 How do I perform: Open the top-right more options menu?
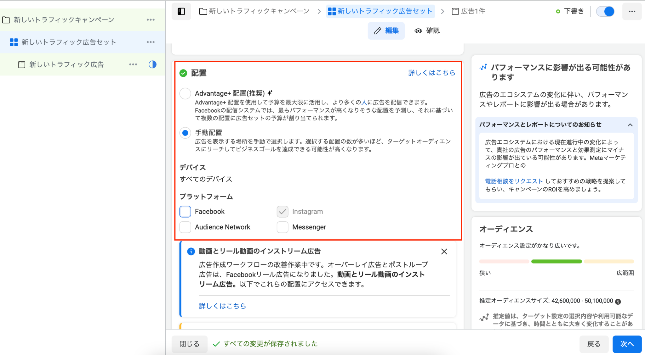click(632, 11)
